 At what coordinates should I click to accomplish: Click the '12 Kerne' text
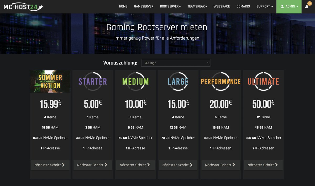263,117
